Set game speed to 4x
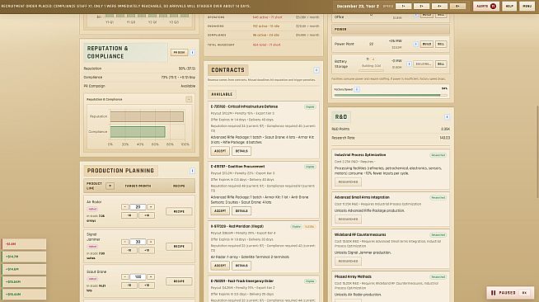The image size is (539, 302). [439, 7]
